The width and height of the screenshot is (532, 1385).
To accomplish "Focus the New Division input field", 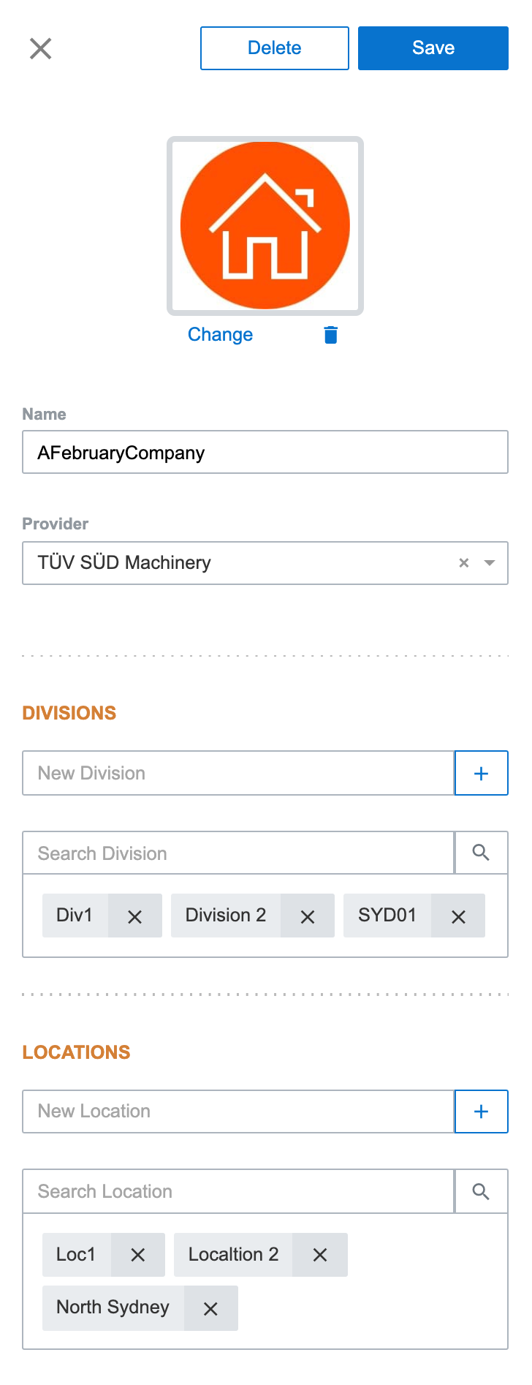I will (x=238, y=773).
